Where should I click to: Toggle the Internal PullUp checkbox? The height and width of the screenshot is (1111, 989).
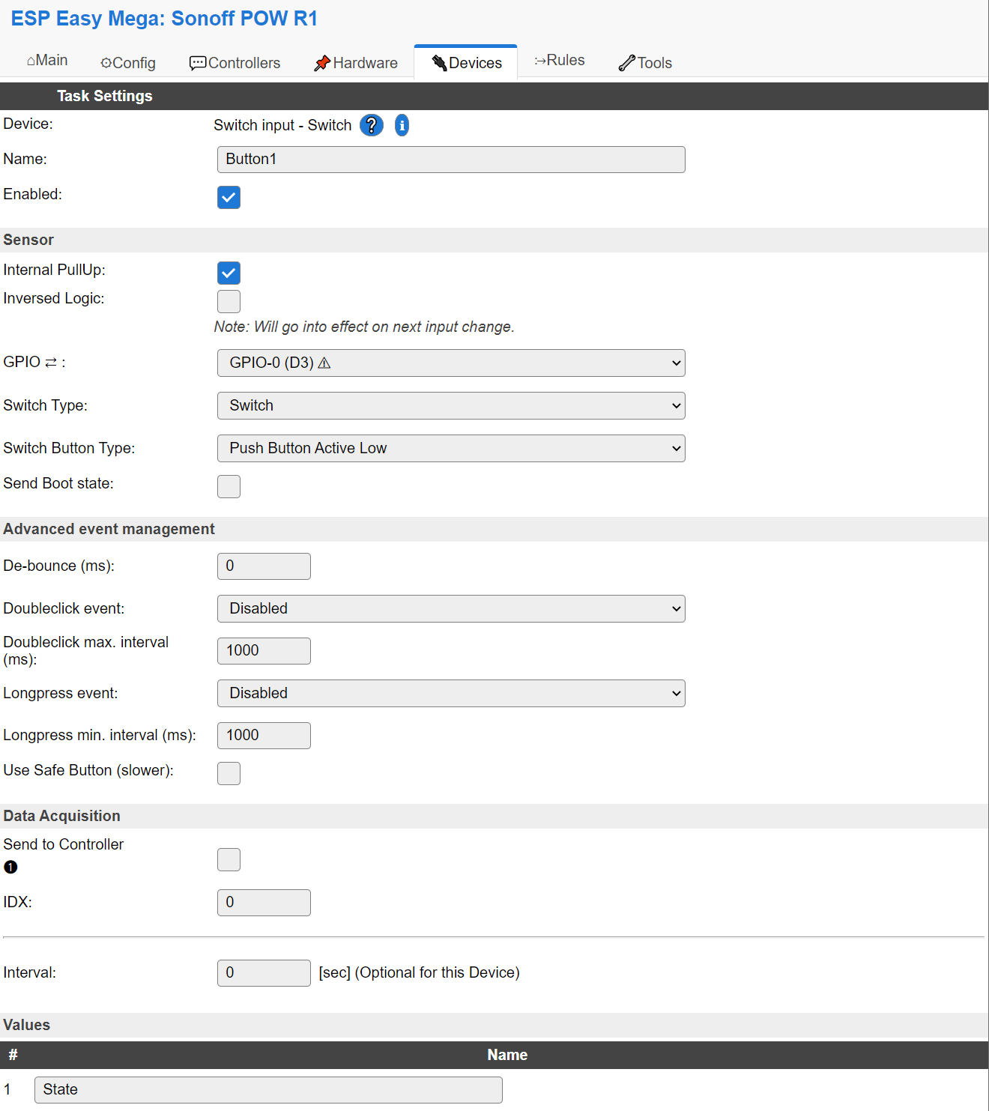click(229, 273)
